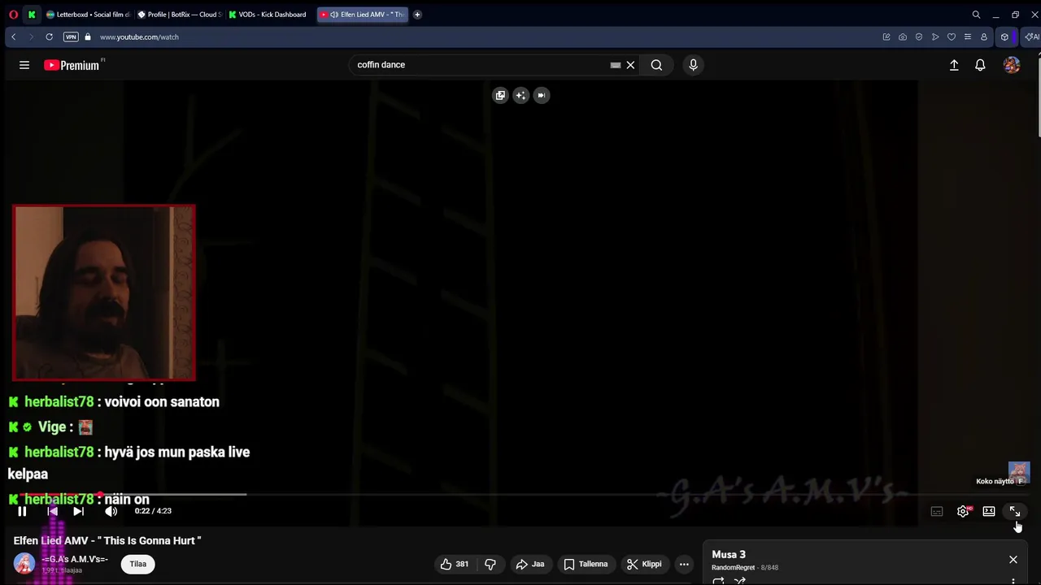Switch to Profile BotRix browser tab

tap(180, 15)
